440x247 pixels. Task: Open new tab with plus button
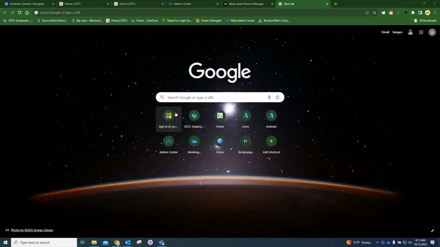pyautogui.click(x=335, y=4)
